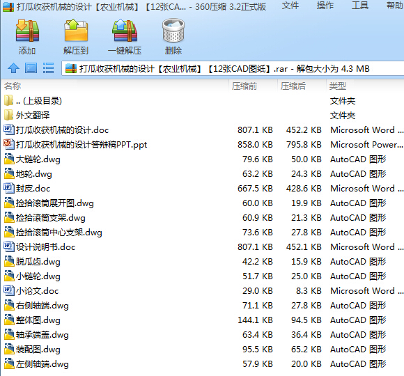Click the PowerPoint icon of 答辩稿PPT.ppt
This screenshot has width=404, height=376.
tap(9, 144)
